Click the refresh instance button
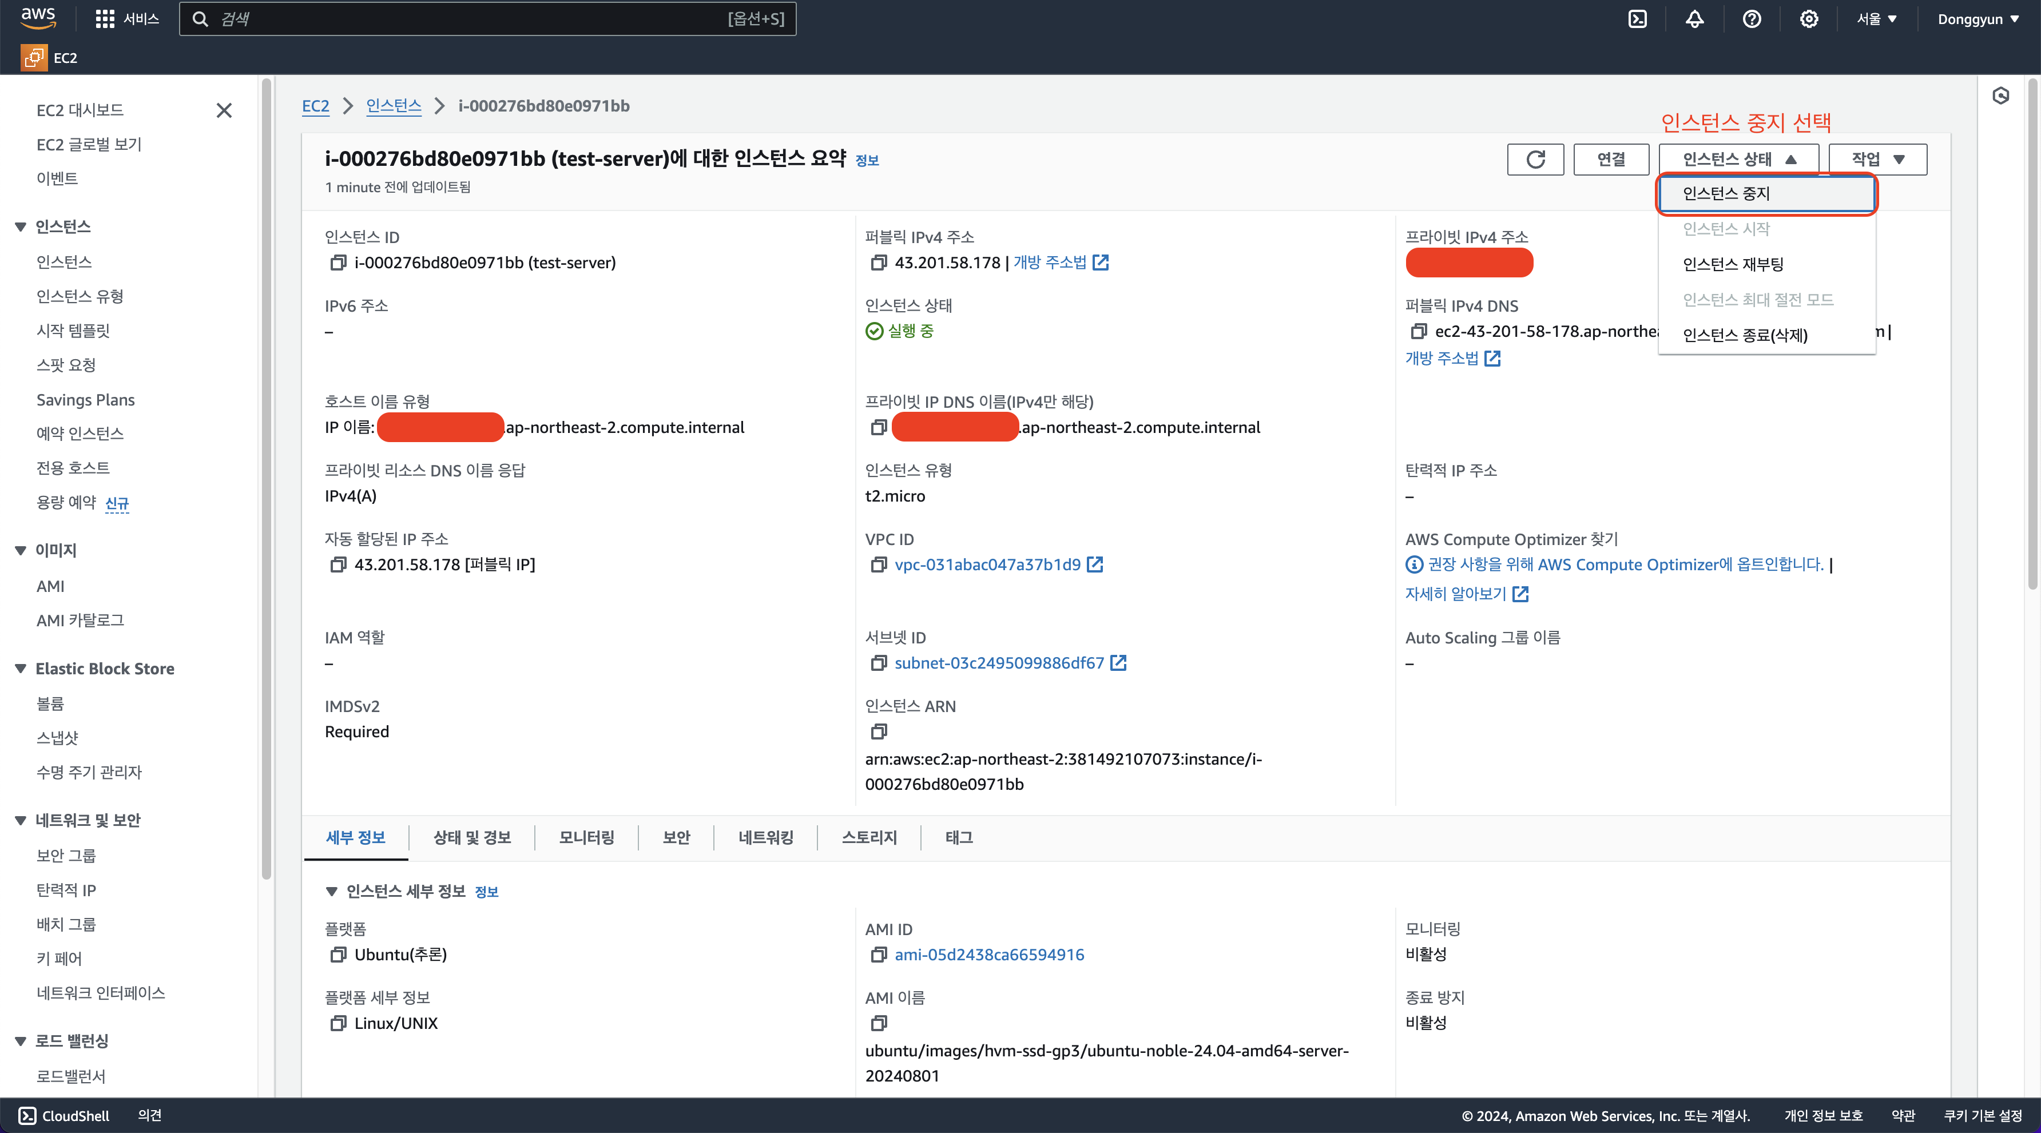The height and width of the screenshot is (1133, 2041). 1535,159
